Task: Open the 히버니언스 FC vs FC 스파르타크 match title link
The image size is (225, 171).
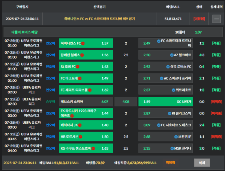Action: coord(99,19)
